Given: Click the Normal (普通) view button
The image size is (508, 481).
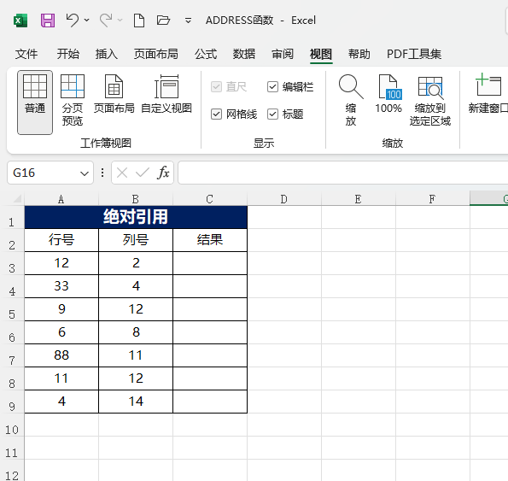Looking at the screenshot, I should (35, 103).
